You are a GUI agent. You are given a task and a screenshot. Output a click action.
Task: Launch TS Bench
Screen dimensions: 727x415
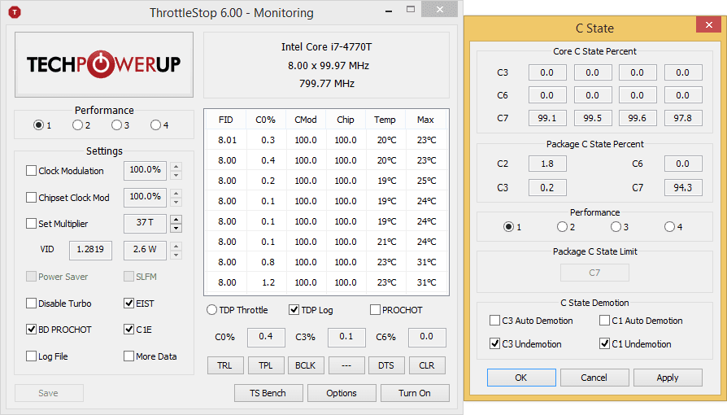(268, 393)
